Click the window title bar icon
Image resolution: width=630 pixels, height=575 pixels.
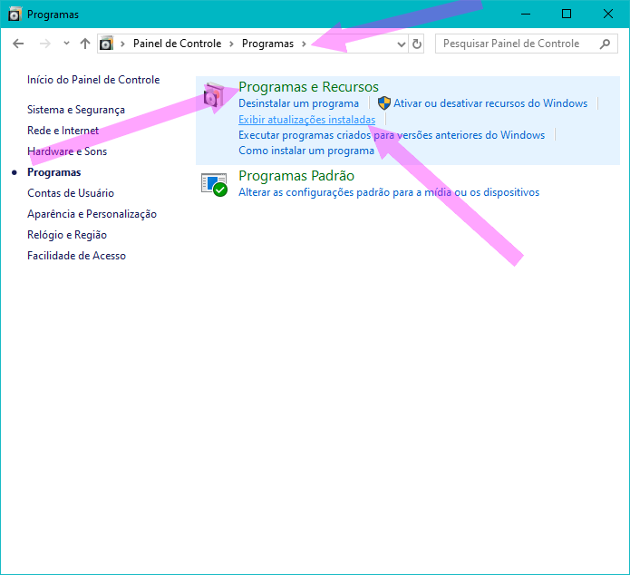15,15
